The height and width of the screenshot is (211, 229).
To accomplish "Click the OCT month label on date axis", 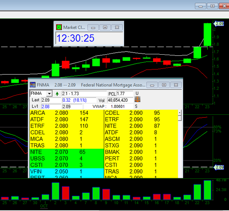I will [45, 206].
